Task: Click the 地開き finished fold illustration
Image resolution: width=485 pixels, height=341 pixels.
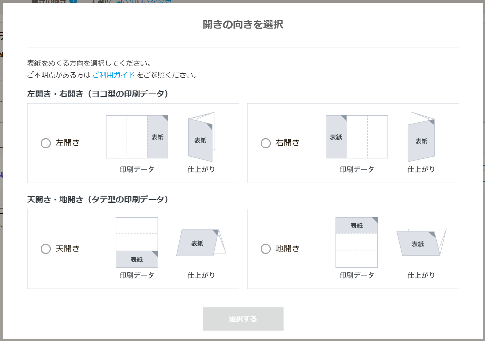Action: click(x=421, y=243)
